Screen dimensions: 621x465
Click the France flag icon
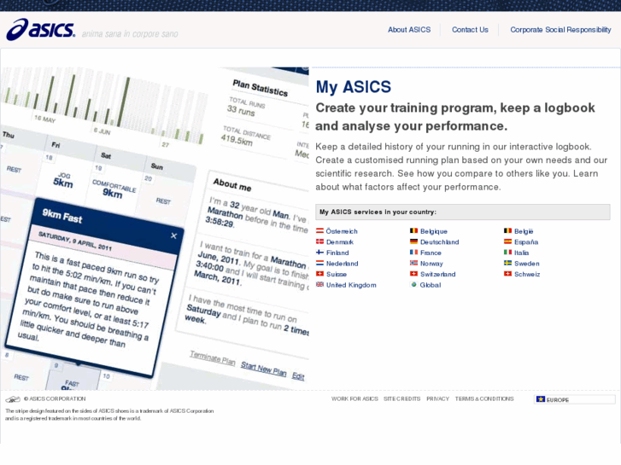pyautogui.click(x=413, y=252)
